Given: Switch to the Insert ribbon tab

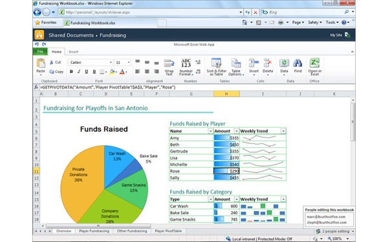Looking at the screenshot, I should pos(73,52).
